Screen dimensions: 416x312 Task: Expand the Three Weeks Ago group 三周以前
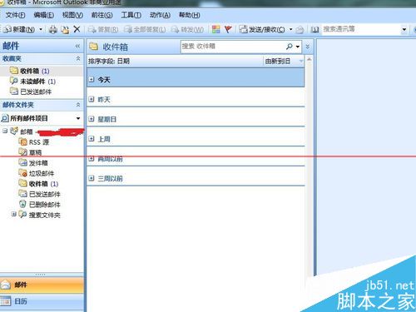point(92,178)
